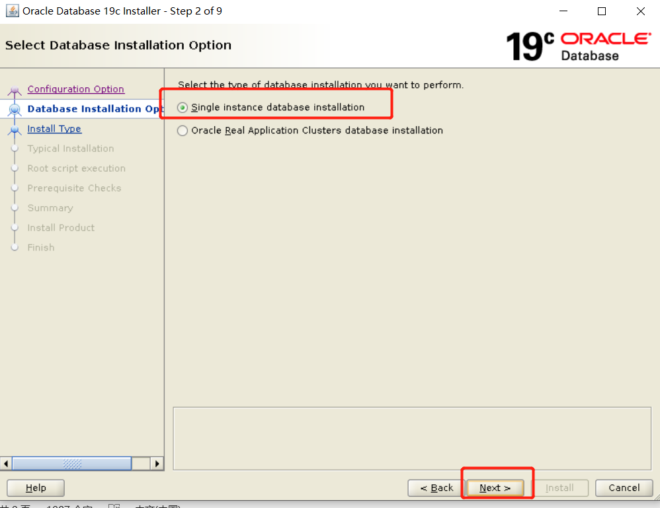Click the Java installer icon in title bar
This screenshot has height=508, width=660.
[12, 11]
